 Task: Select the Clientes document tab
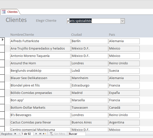pos(12,12)
